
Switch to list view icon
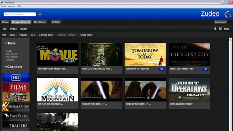215,29
